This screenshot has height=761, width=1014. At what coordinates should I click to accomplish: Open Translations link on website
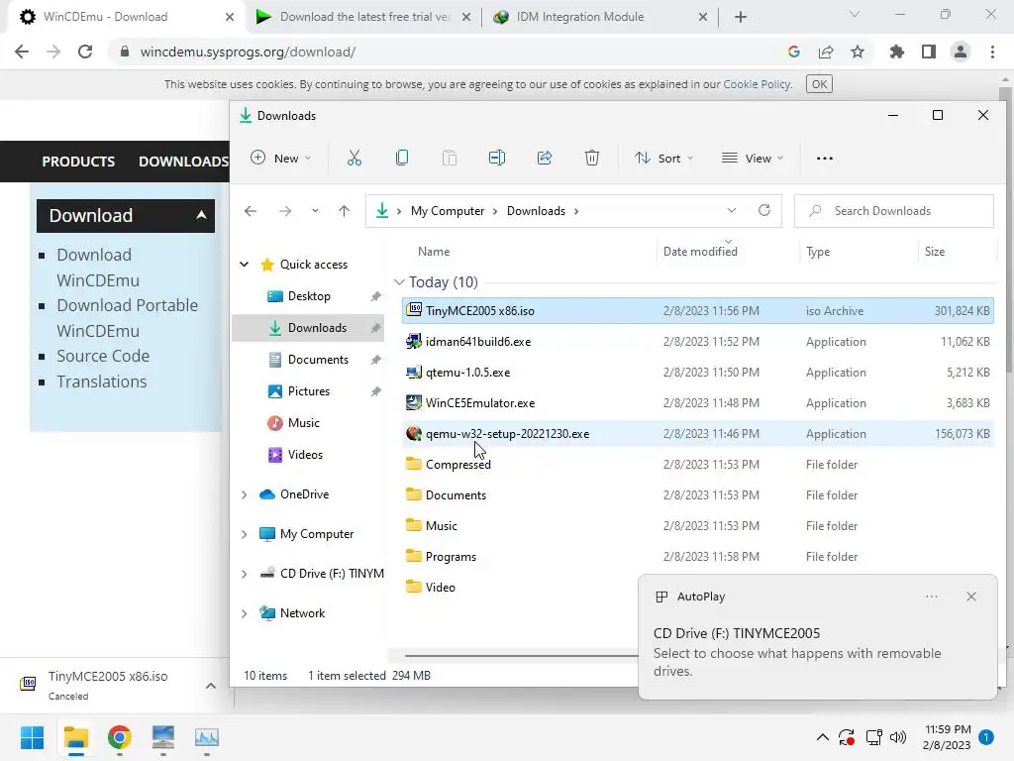pos(102,381)
